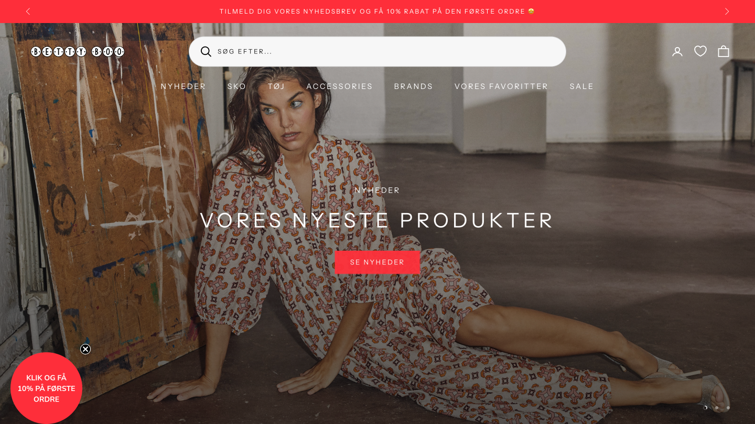Click the search magnifier icon
Image resolution: width=755 pixels, height=424 pixels.
coord(206,51)
